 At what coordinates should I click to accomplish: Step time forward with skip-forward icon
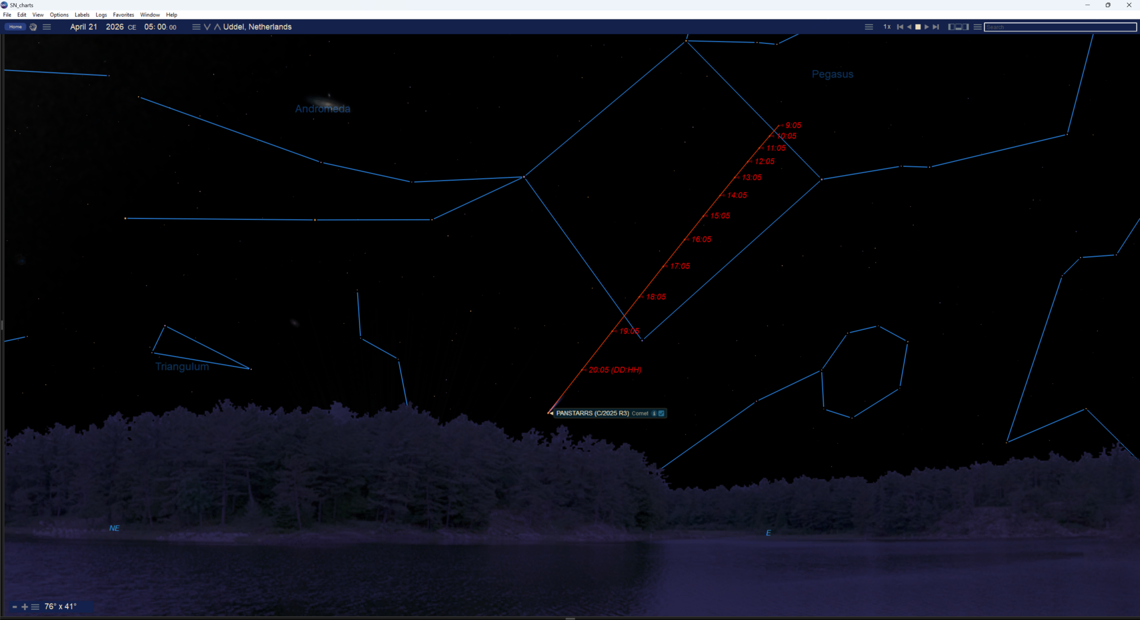point(936,27)
